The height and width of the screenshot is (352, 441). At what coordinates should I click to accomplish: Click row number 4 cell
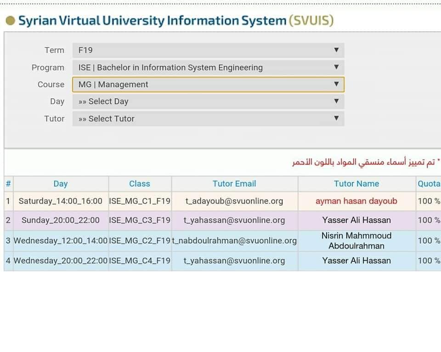[x=8, y=261]
